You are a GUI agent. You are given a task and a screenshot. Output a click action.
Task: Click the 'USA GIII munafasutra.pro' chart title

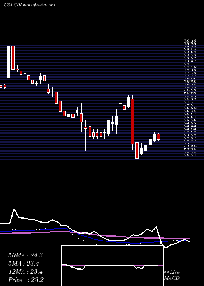pos(29,5)
